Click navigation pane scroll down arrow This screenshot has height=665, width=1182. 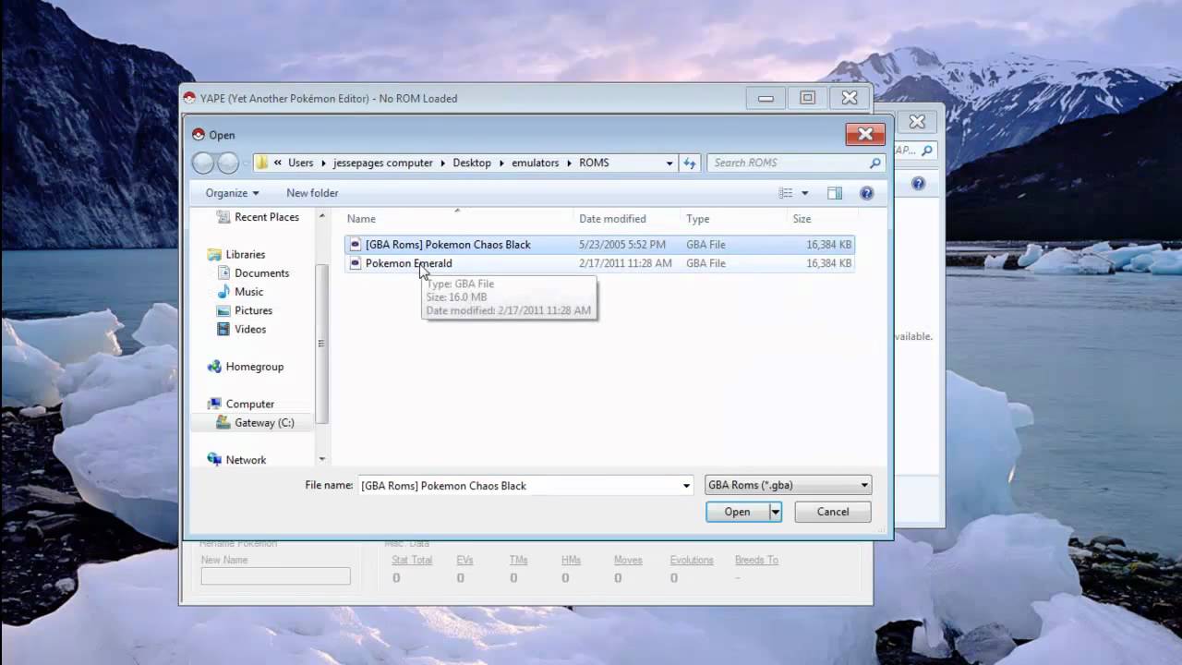tap(322, 459)
